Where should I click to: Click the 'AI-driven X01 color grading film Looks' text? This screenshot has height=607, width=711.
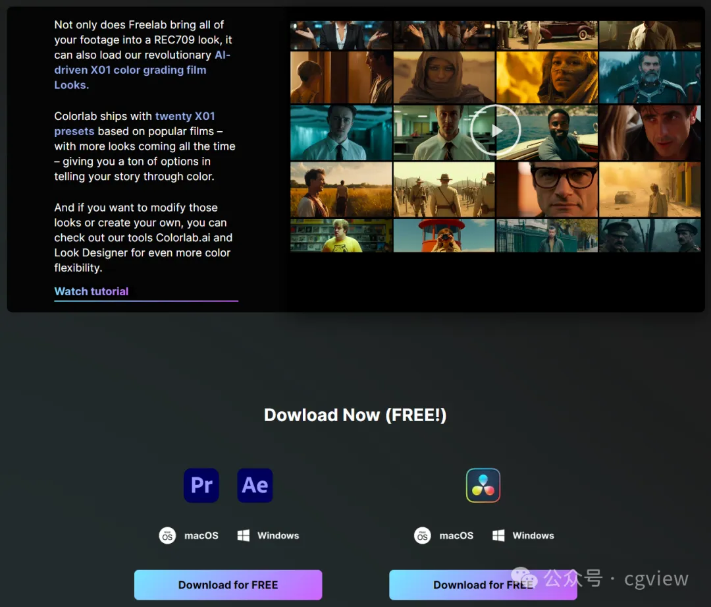point(142,70)
